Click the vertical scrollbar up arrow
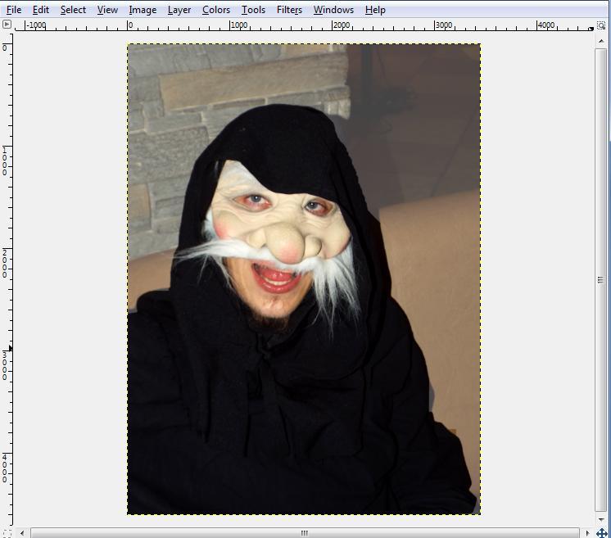Image resolution: width=611 pixels, height=538 pixels. (x=601, y=41)
